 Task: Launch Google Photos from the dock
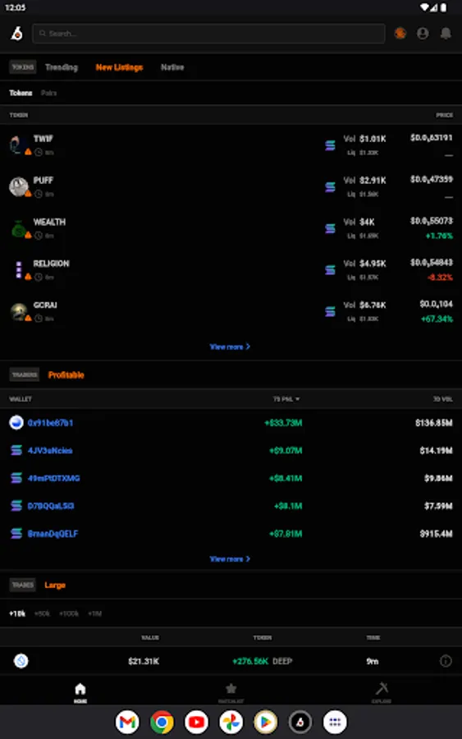click(231, 722)
